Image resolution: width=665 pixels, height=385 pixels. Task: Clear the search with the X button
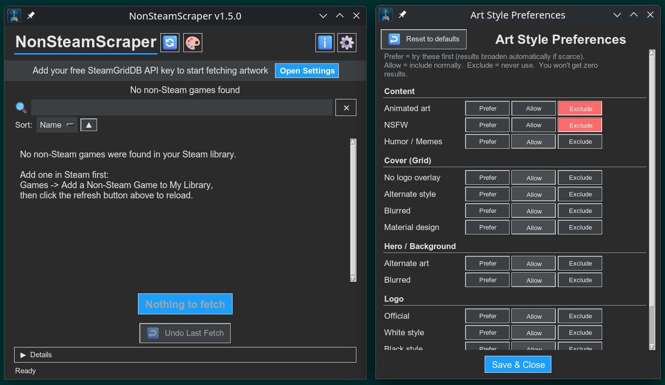click(x=346, y=108)
